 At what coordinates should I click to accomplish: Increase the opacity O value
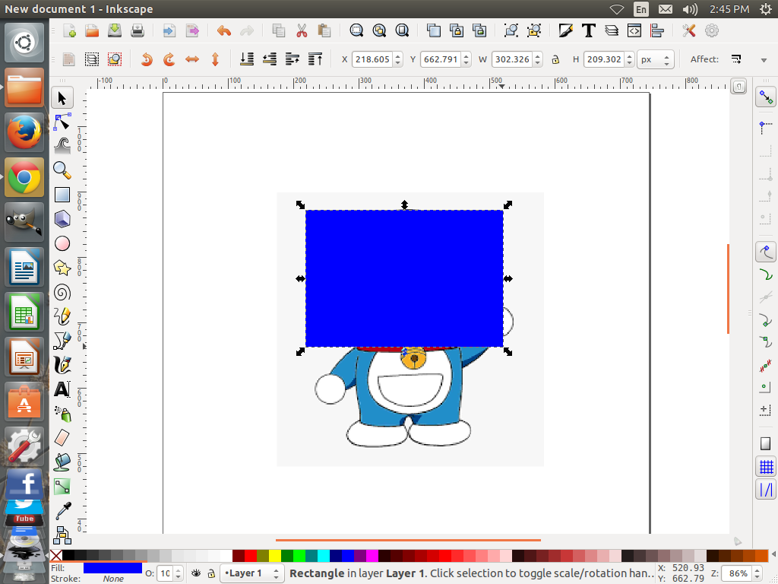pos(179,570)
